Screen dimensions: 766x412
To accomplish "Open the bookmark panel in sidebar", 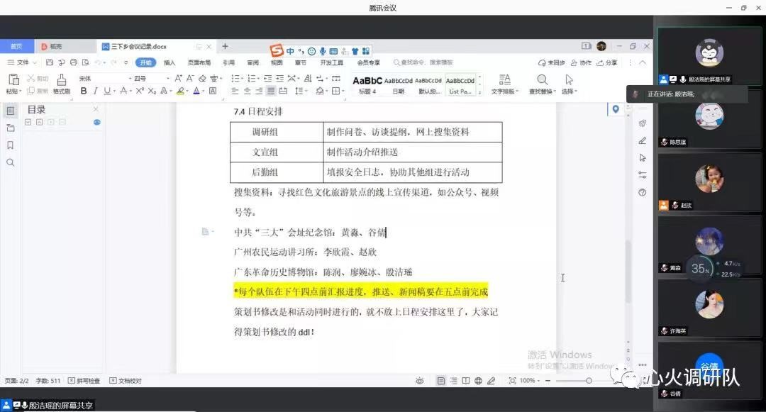I will click(x=11, y=145).
